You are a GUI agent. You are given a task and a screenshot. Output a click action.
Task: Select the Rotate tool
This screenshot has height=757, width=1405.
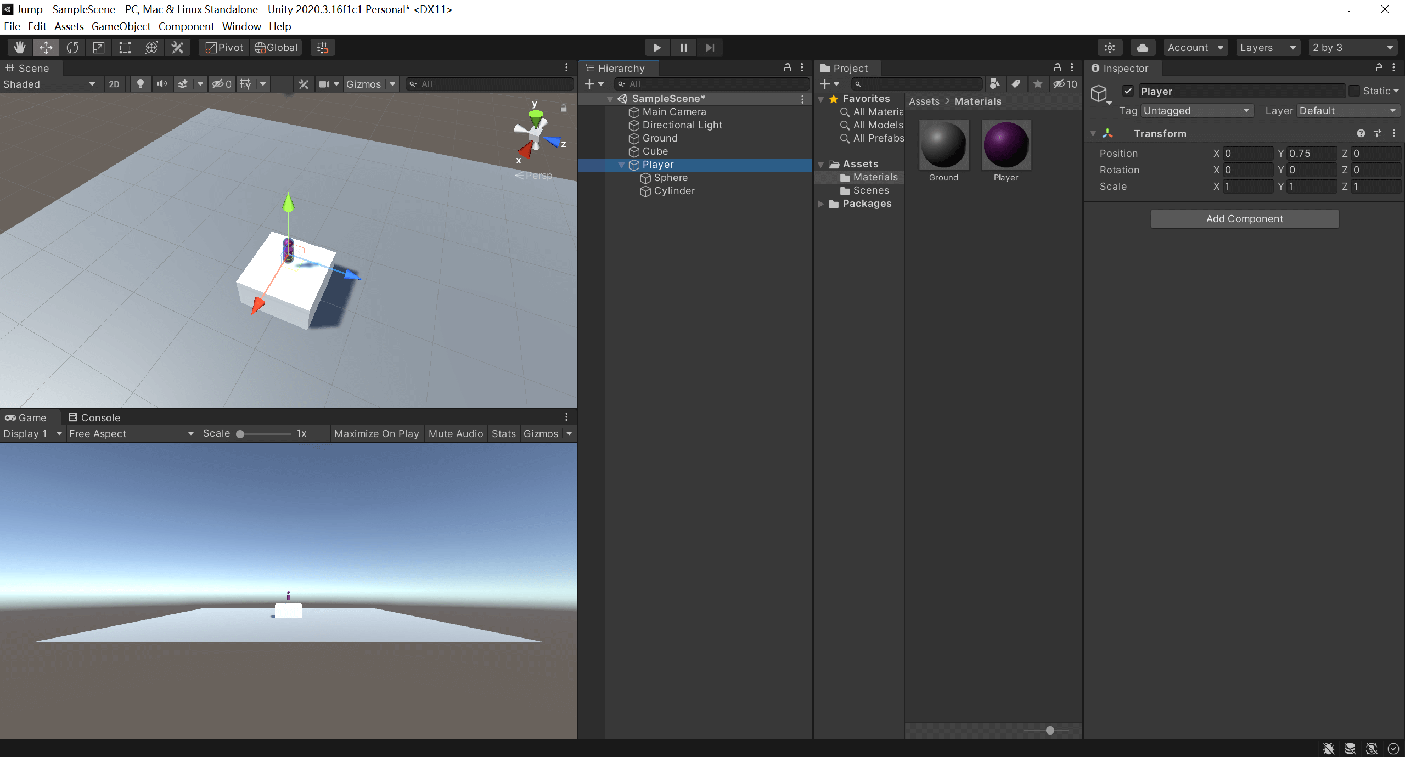point(72,48)
